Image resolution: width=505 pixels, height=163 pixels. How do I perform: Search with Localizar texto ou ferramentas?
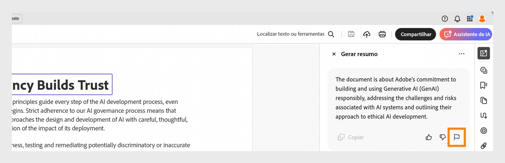(x=296, y=34)
